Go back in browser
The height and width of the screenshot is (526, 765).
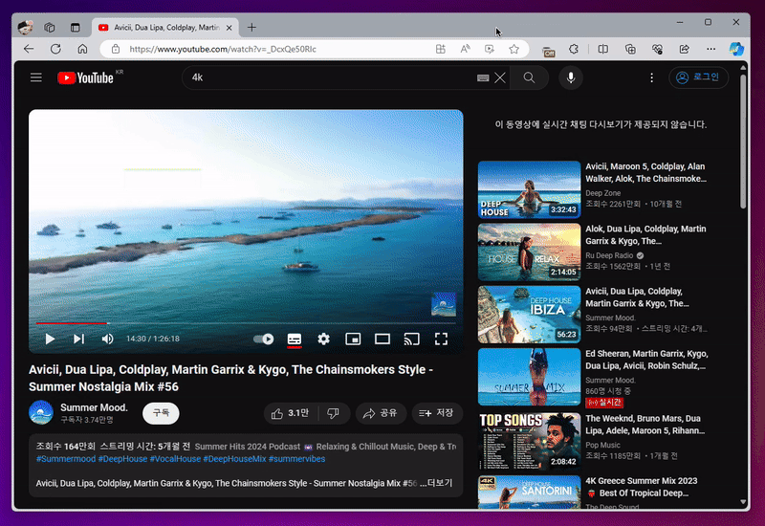point(29,49)
